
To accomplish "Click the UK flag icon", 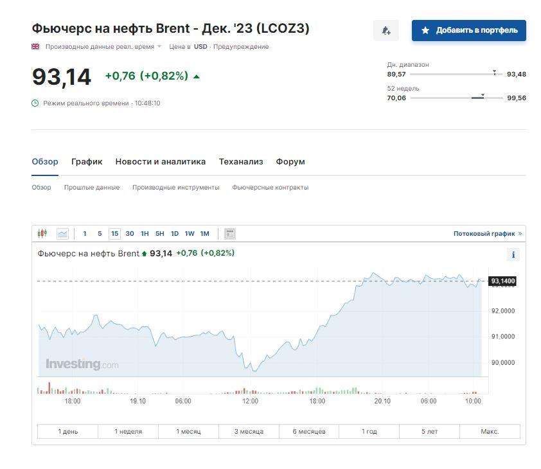I will [x=35, y=47].
